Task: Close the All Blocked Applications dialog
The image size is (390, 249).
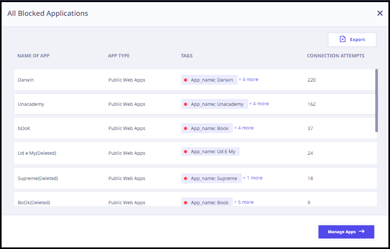Action: click(380, 13)
